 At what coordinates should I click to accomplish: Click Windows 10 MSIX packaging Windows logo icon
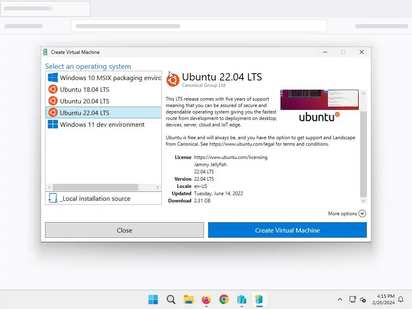53,78
